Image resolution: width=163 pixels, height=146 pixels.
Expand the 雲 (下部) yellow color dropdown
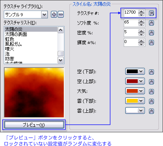141,101
